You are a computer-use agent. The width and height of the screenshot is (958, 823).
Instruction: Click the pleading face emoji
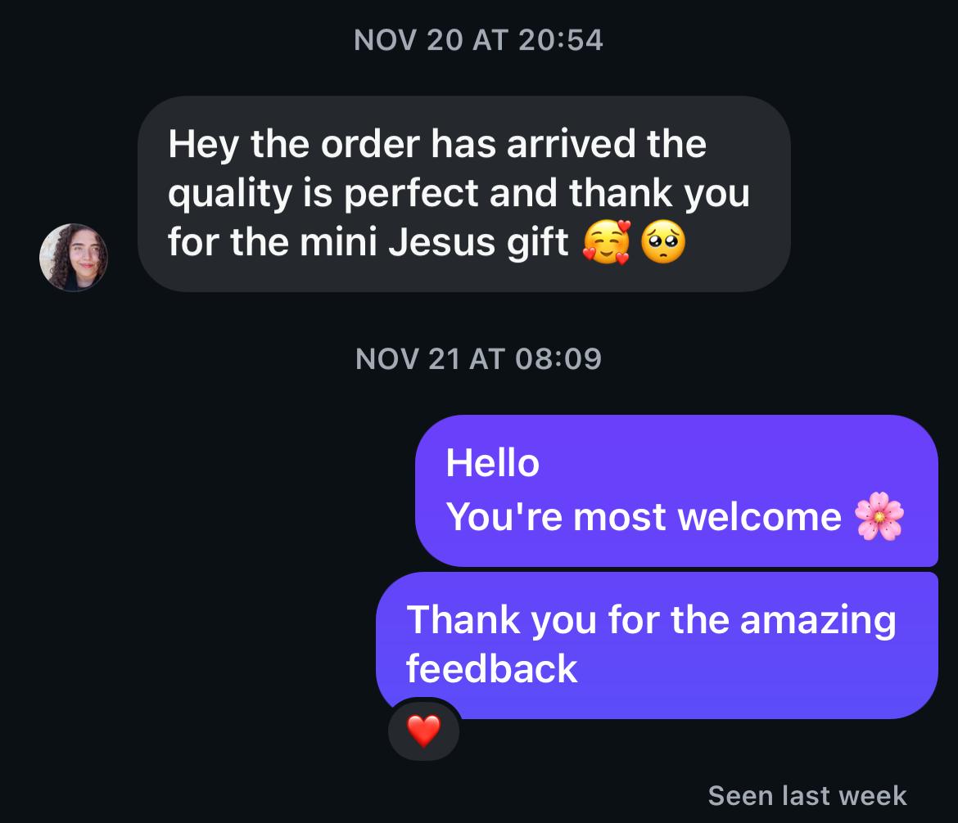point(663,242)
